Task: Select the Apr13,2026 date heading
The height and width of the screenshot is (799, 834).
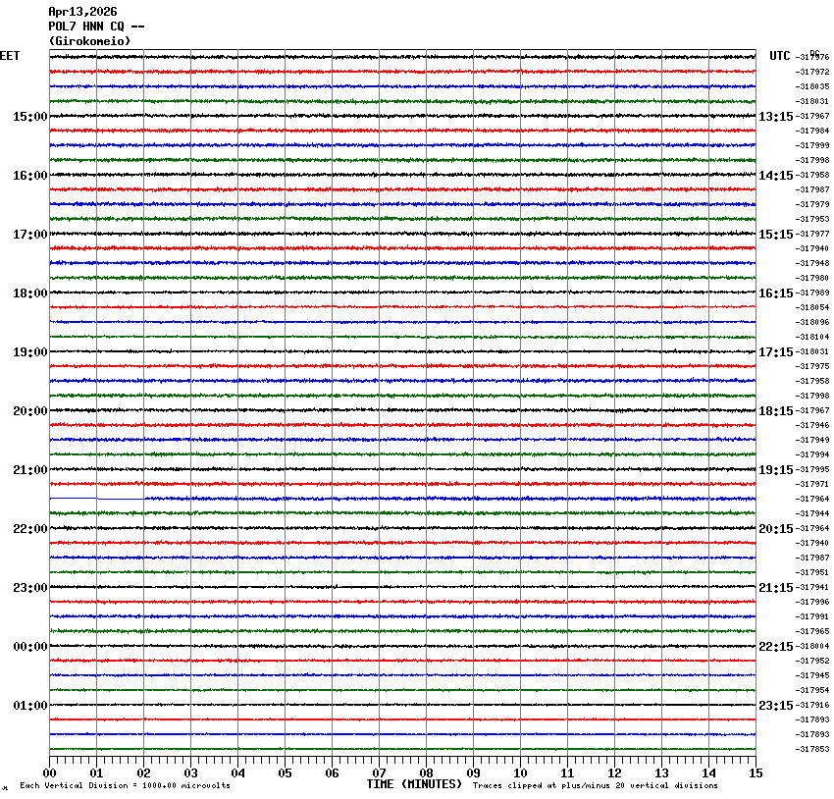Action: pyautogui.click(x=82, y=11)
